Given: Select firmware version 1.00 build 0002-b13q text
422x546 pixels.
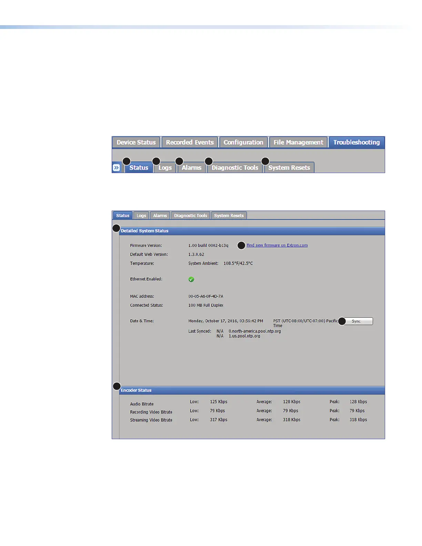Looking at the screenshot, I should (x=208, y=245).
